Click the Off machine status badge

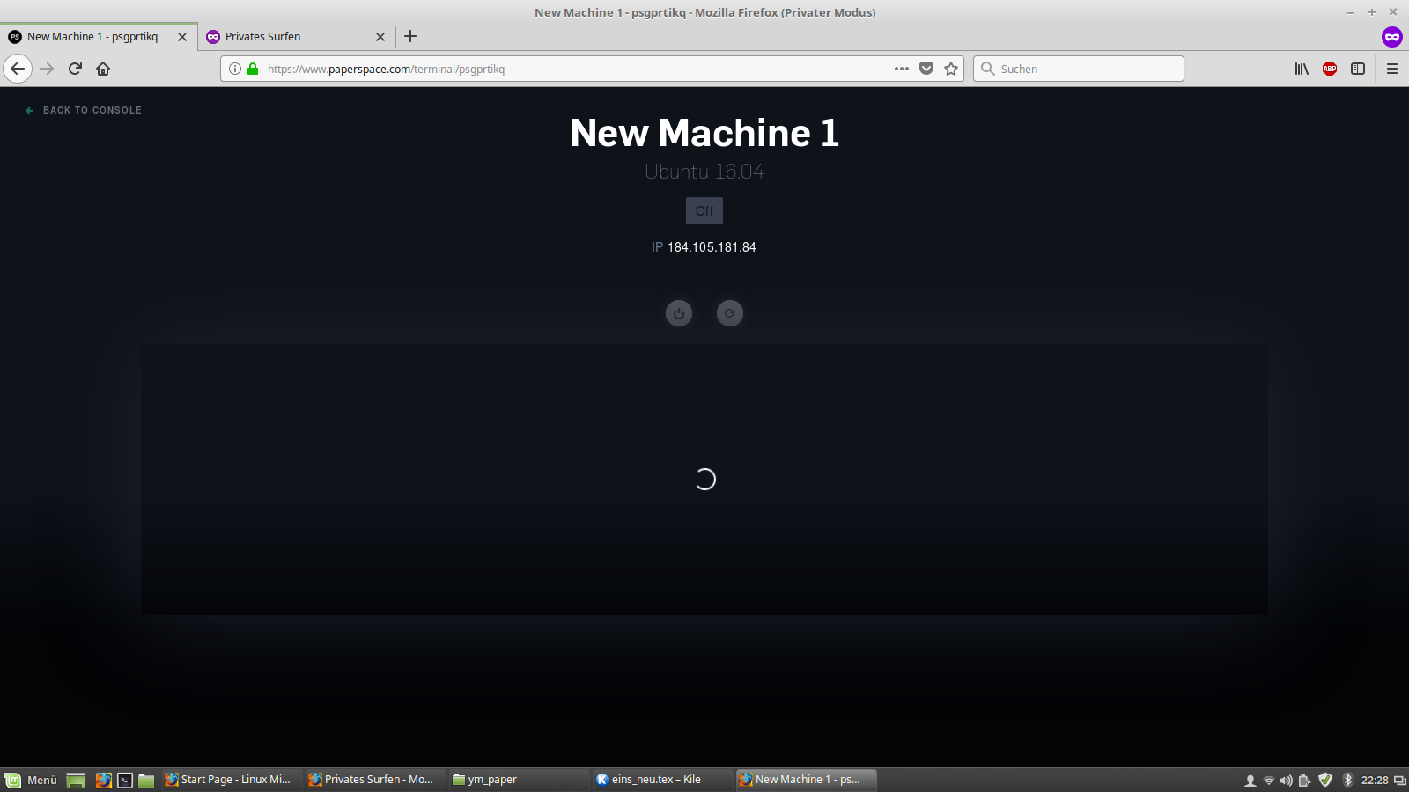pyautogui.click(x=704, y=211)
